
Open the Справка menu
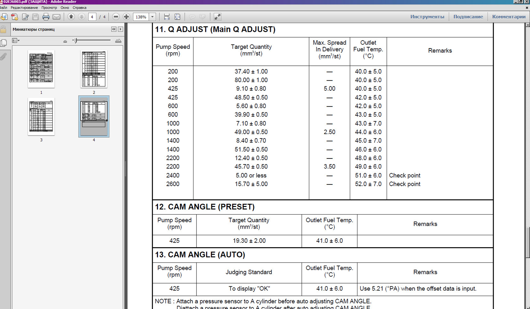pyautogui.click(x=79, y=8)
